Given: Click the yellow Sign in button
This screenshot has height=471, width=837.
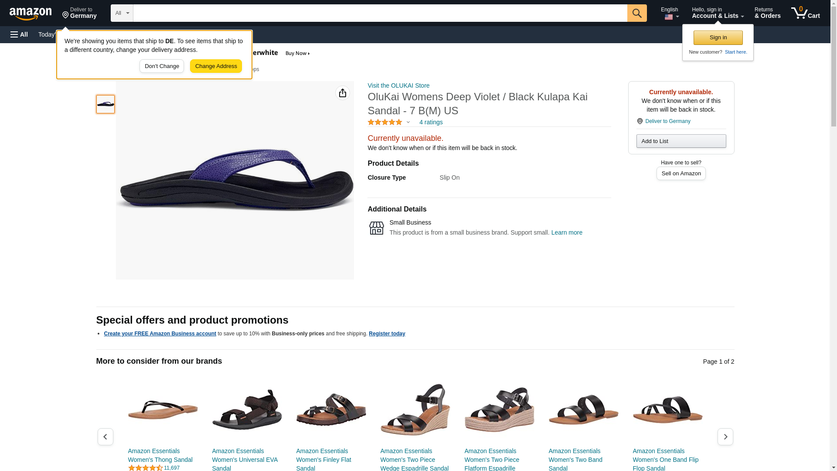Looking at the screenshot, I should 718,38.
